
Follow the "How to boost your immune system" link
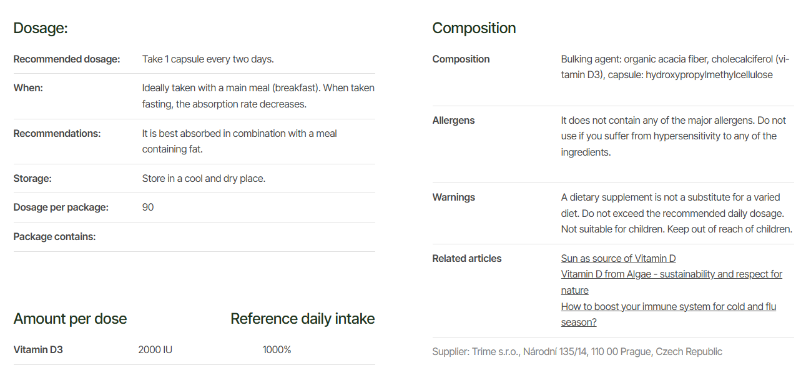coord(668,307)
